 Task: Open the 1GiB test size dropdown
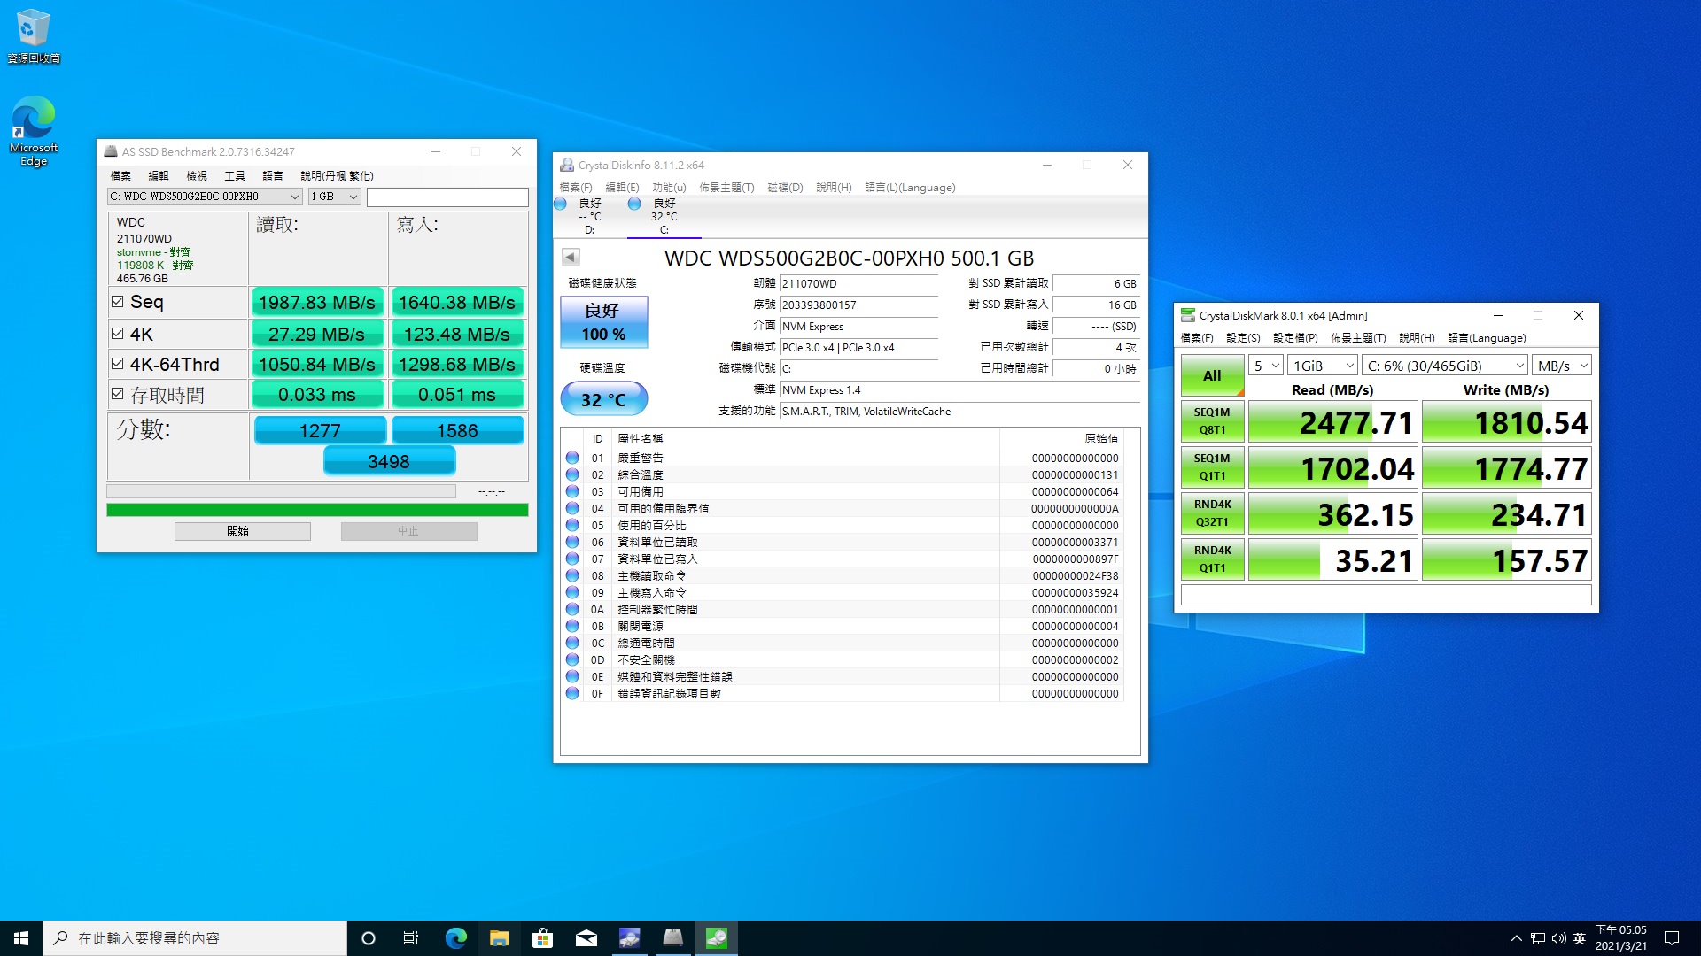(1322, 366)
